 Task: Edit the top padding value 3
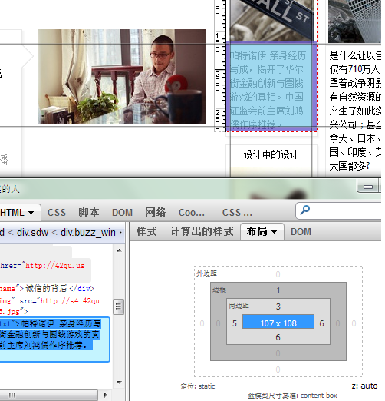pos(278,307)
